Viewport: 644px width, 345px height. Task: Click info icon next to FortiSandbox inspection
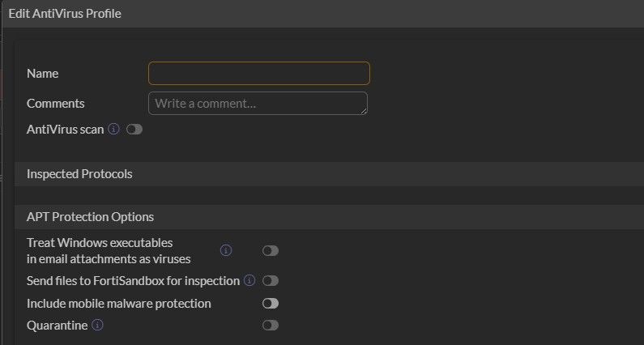tap(249, 280)
